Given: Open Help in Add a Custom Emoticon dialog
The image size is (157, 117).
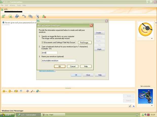Looking at the screenshot, I should 86,66.
